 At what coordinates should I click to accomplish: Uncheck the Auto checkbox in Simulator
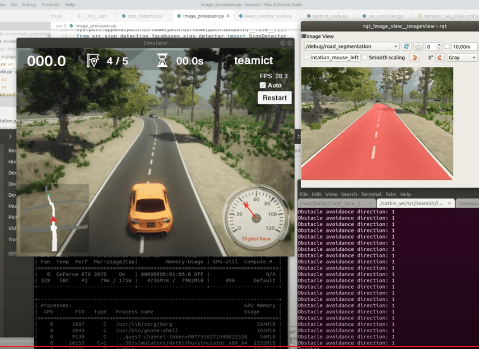(263, 85)
